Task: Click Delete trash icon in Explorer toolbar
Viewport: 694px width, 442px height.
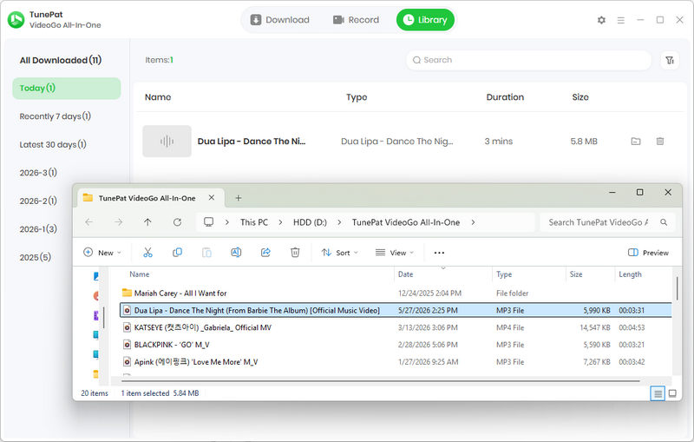Action: [295, 253]
